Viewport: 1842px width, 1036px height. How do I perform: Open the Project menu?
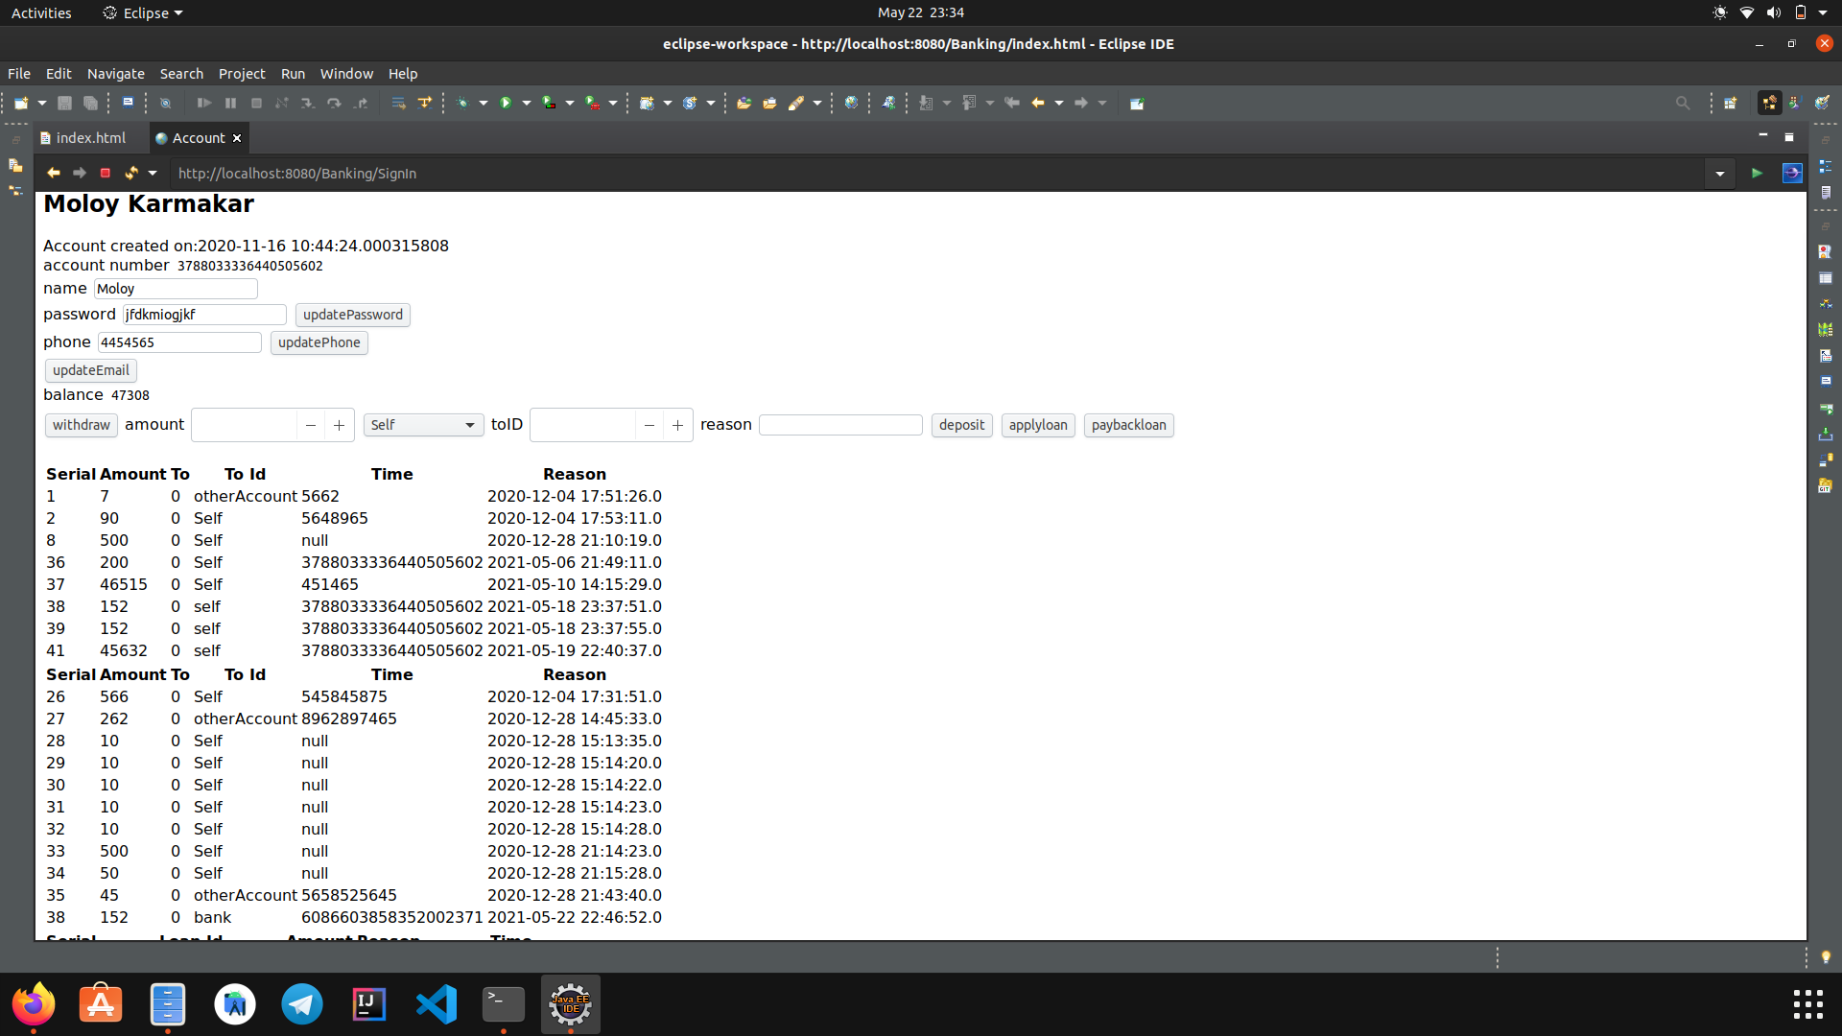click(x=242, y=74)
